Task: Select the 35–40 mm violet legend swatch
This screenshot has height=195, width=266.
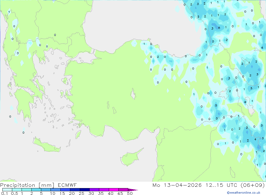Action: pyautogui.click(x=104, y=190)
